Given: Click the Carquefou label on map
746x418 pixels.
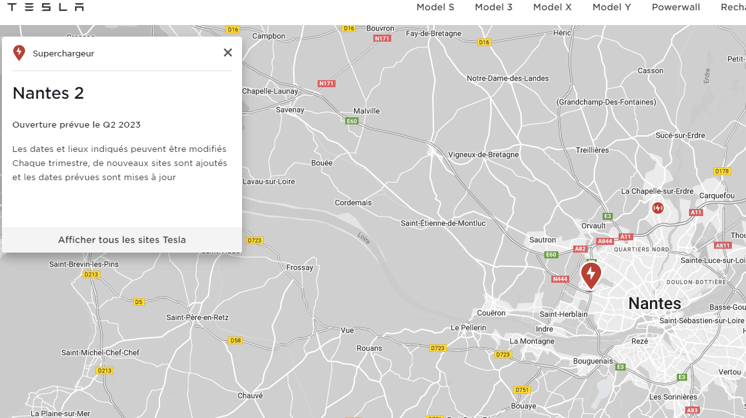Looking at the screenshot, I should [717, 196].
